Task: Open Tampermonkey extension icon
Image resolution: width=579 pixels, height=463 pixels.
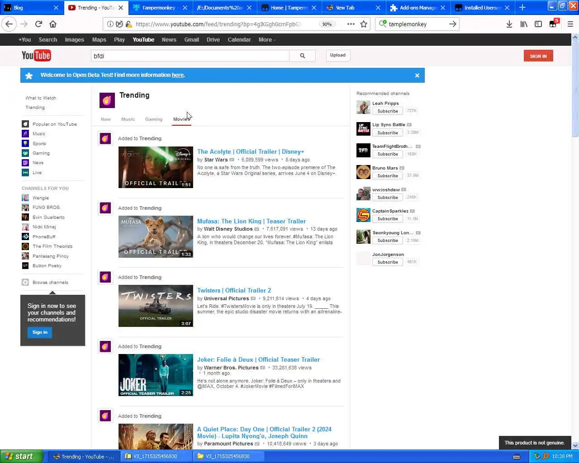Action: pyautogui.click(x=554, y=24)
